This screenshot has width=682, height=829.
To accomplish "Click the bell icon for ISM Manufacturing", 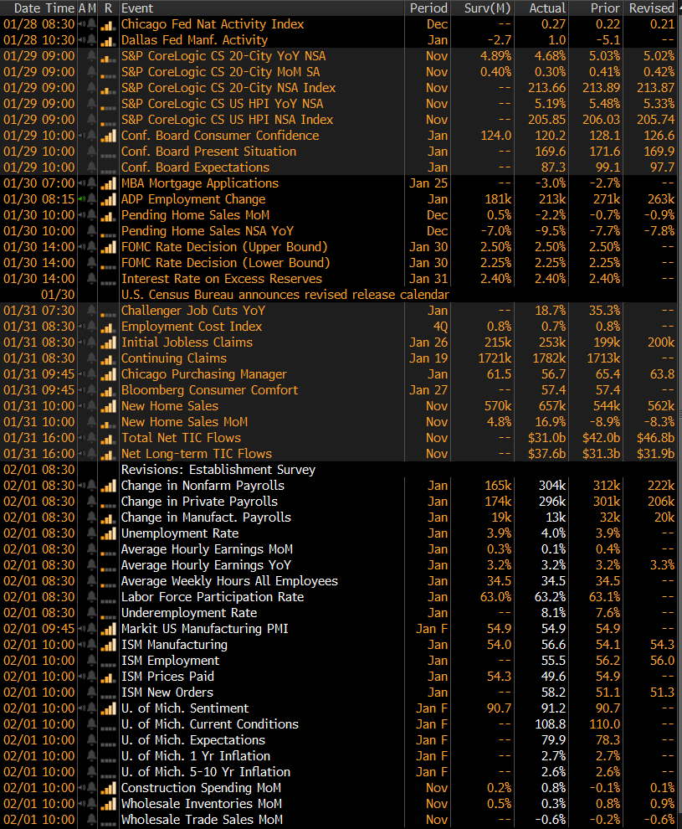I will 91,645.
